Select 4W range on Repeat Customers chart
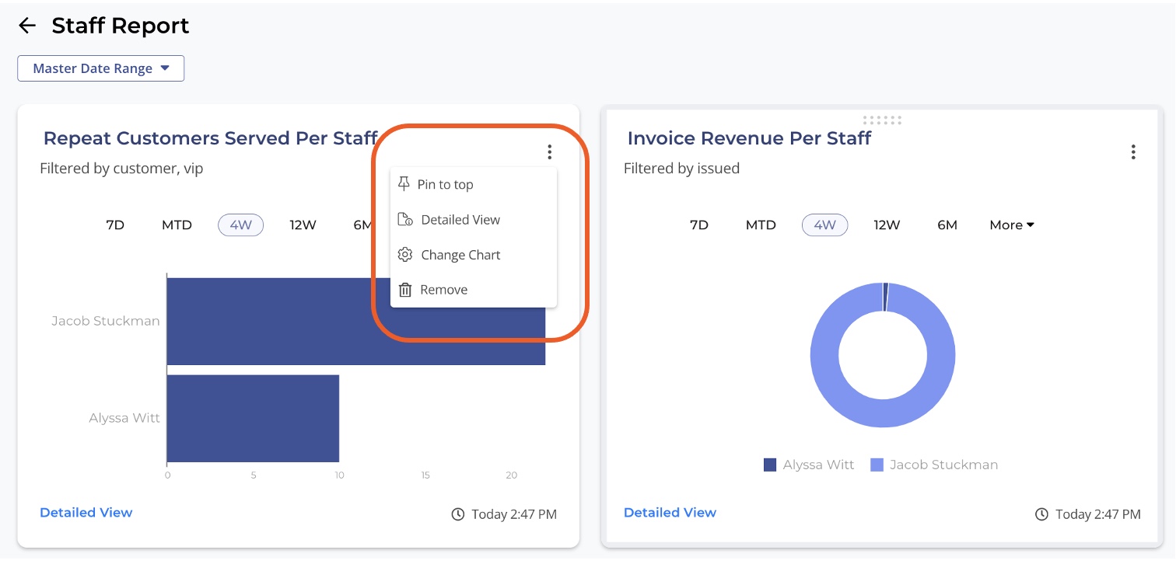This screenshot has width=1176, height=564. (241, 225)
